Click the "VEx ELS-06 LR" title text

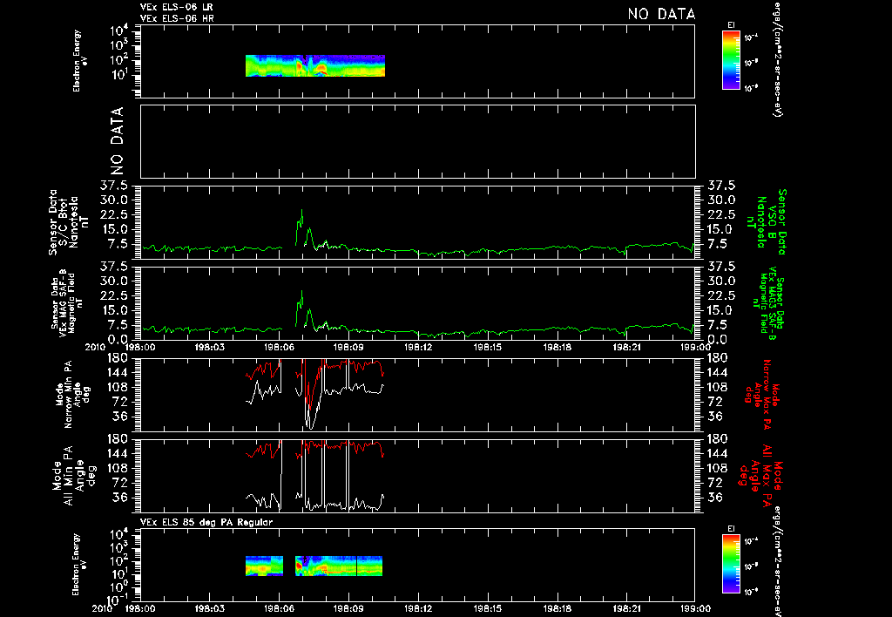(x=177, y=7)
